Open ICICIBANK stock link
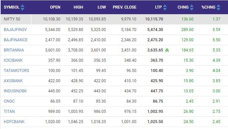This screenshot has width=228, height=129. coord(13,60)
